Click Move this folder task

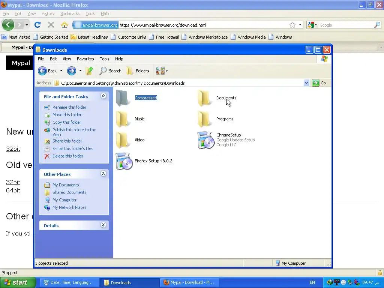click(x=67, y=115)
